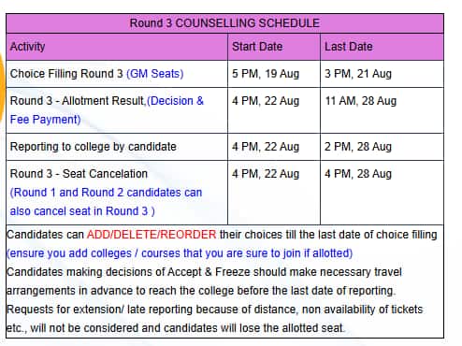462x346 pixels.
Task: Click the (GM Seats) blue text
Action: pyautogui.click(x=154, y=74)
